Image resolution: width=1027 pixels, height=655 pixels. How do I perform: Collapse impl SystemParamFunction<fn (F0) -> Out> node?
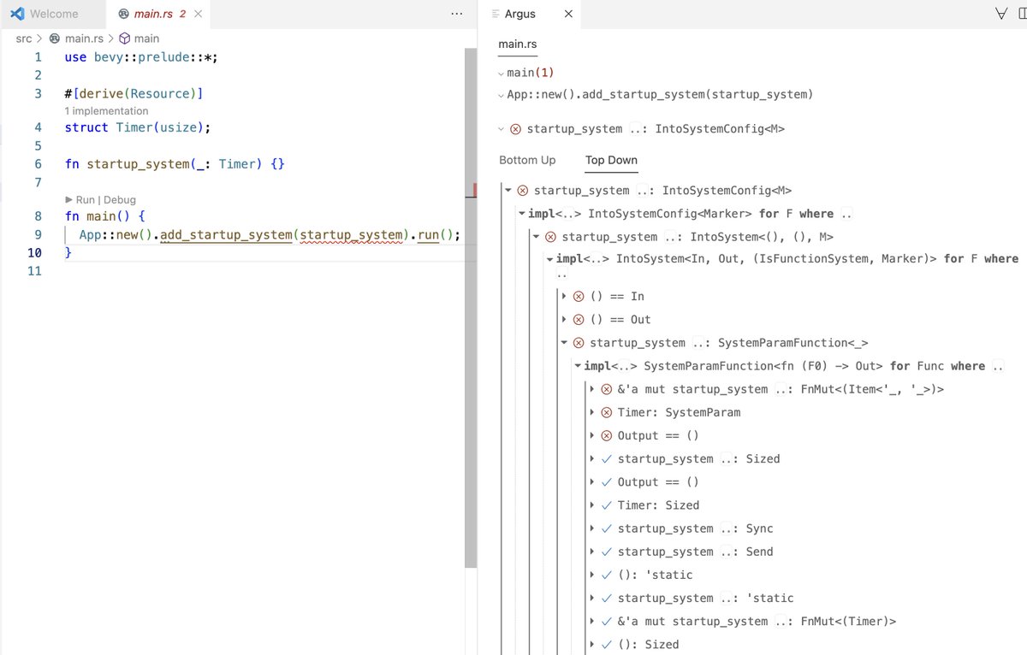click(x=579, y=366)
